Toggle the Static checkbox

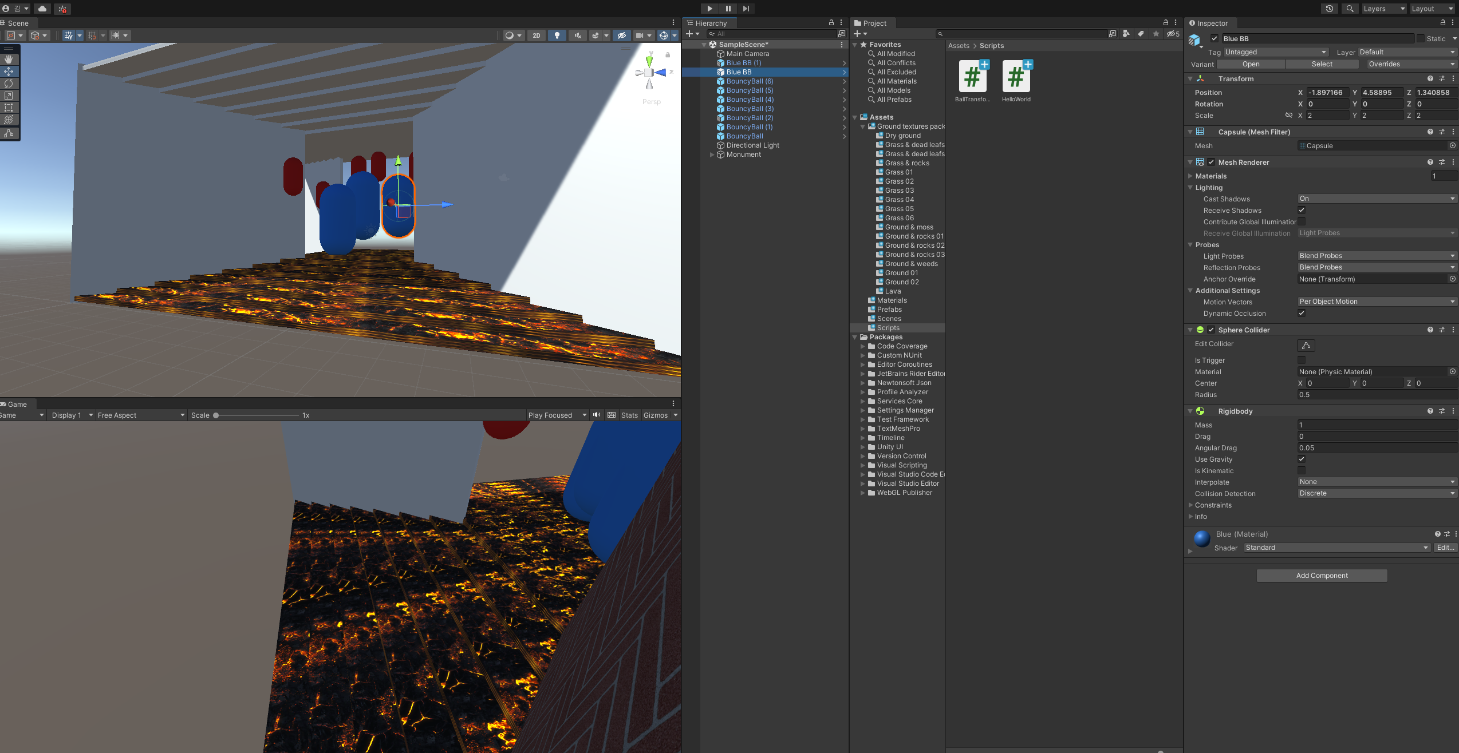click(x=1421, y=39)
